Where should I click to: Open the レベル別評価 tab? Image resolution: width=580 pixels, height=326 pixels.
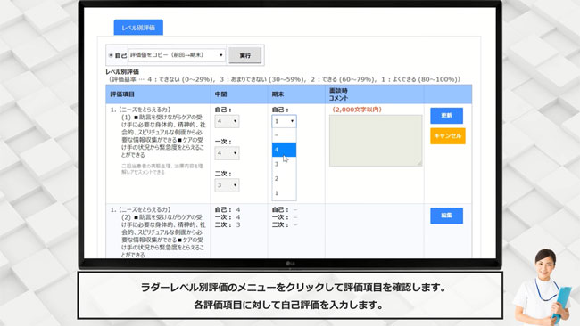[x=138, y=28]
